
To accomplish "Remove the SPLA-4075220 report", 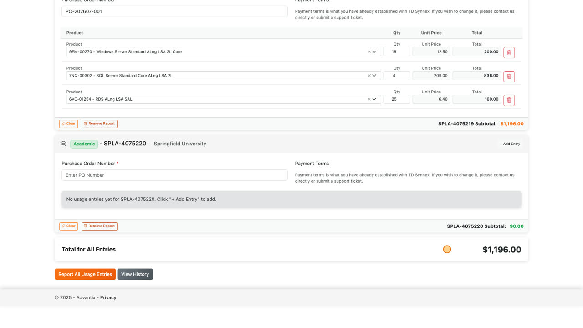I will tap(99, 226).
